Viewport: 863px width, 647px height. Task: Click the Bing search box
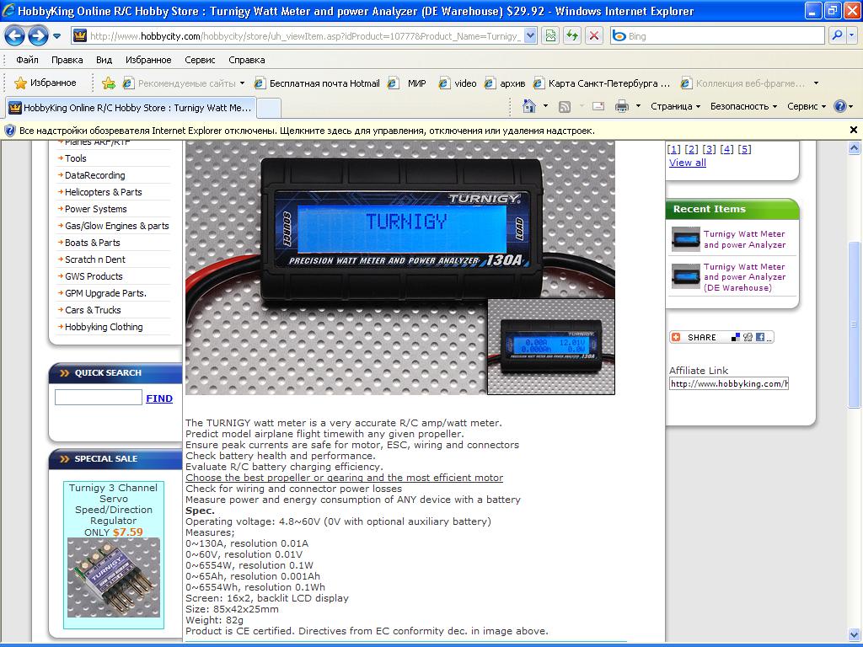pos(718,36)
